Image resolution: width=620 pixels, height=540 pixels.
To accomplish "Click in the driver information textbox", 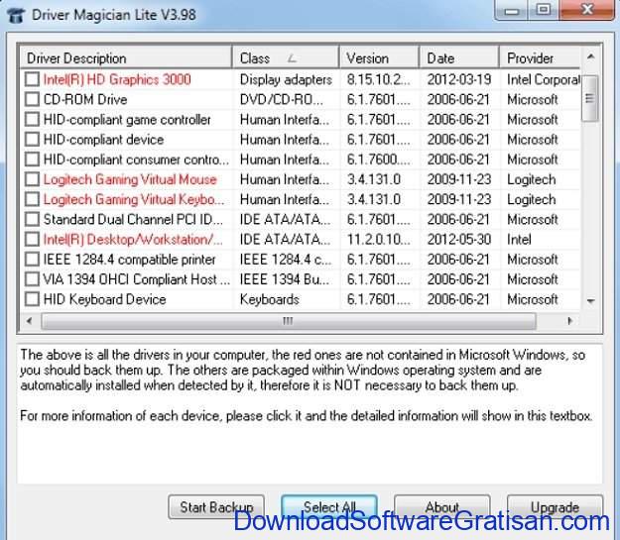I will click(x=310, y=414).
